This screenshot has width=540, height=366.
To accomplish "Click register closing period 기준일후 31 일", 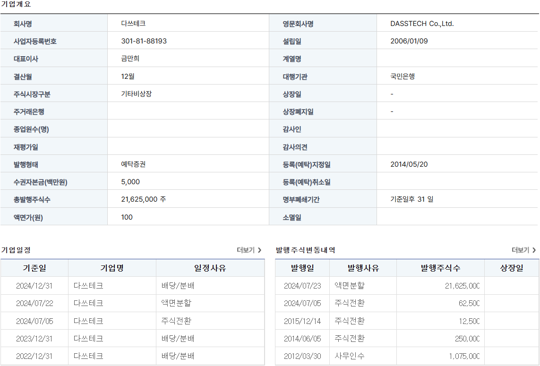I will pos(412,199).
